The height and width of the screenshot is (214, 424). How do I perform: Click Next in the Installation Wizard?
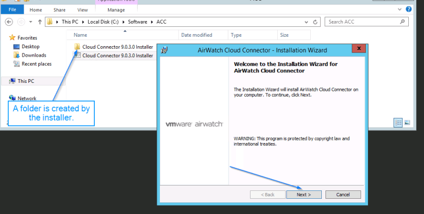(x=303, y=195)
